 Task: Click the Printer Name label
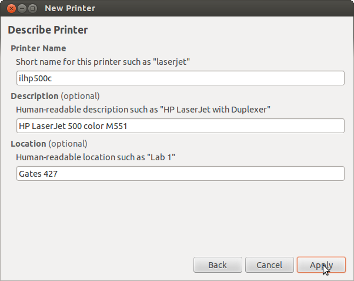click(x=38, y=48)
